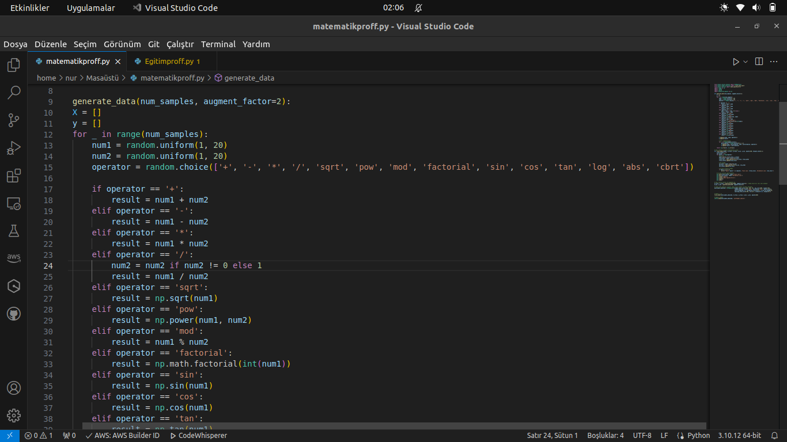Open the Dosya menu
Viewport: 787px width, 442px height.
pyautogui.click(x=16, y=44)
